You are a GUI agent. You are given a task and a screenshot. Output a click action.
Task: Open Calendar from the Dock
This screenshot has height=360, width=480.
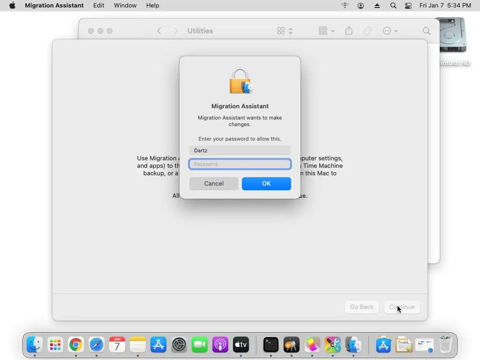coord(117,345)
